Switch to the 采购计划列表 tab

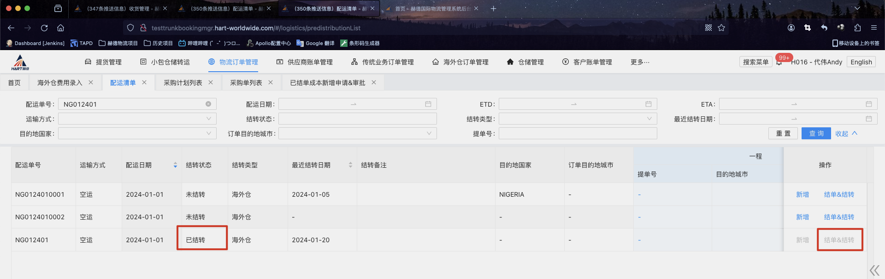coord(183,83)
